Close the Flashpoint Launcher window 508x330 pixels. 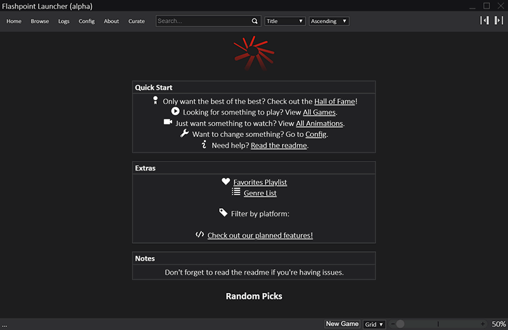click(501, 6)
